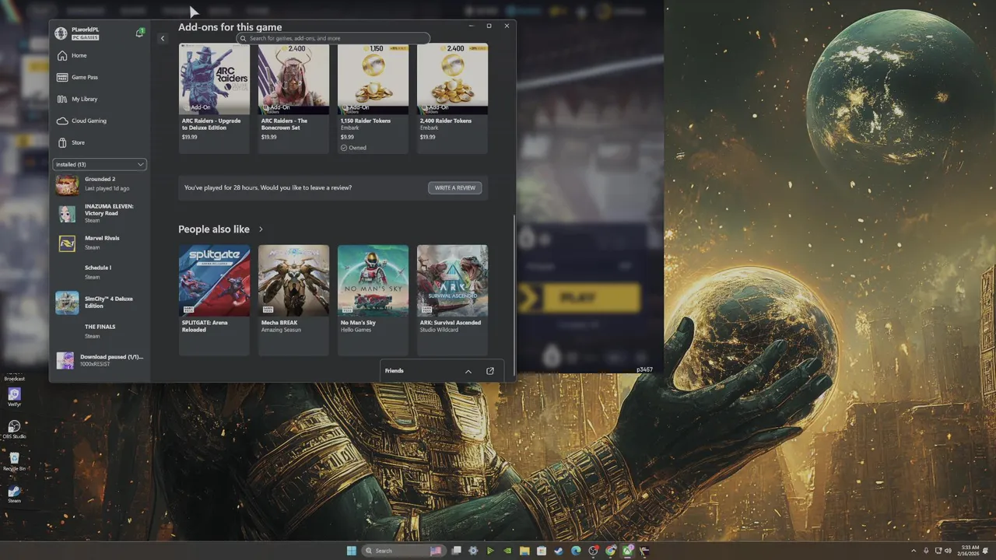Show hidden system tray icons
This screenshot has width=996, height=560.
(914, 551)
